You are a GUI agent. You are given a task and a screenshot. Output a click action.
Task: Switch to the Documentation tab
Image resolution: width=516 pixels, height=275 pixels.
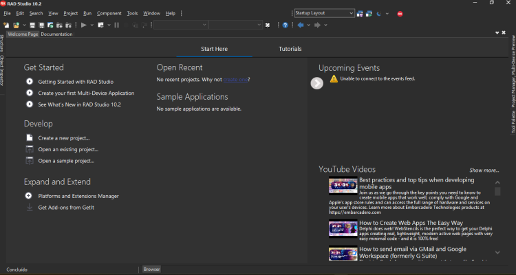(x=56, y=34)
